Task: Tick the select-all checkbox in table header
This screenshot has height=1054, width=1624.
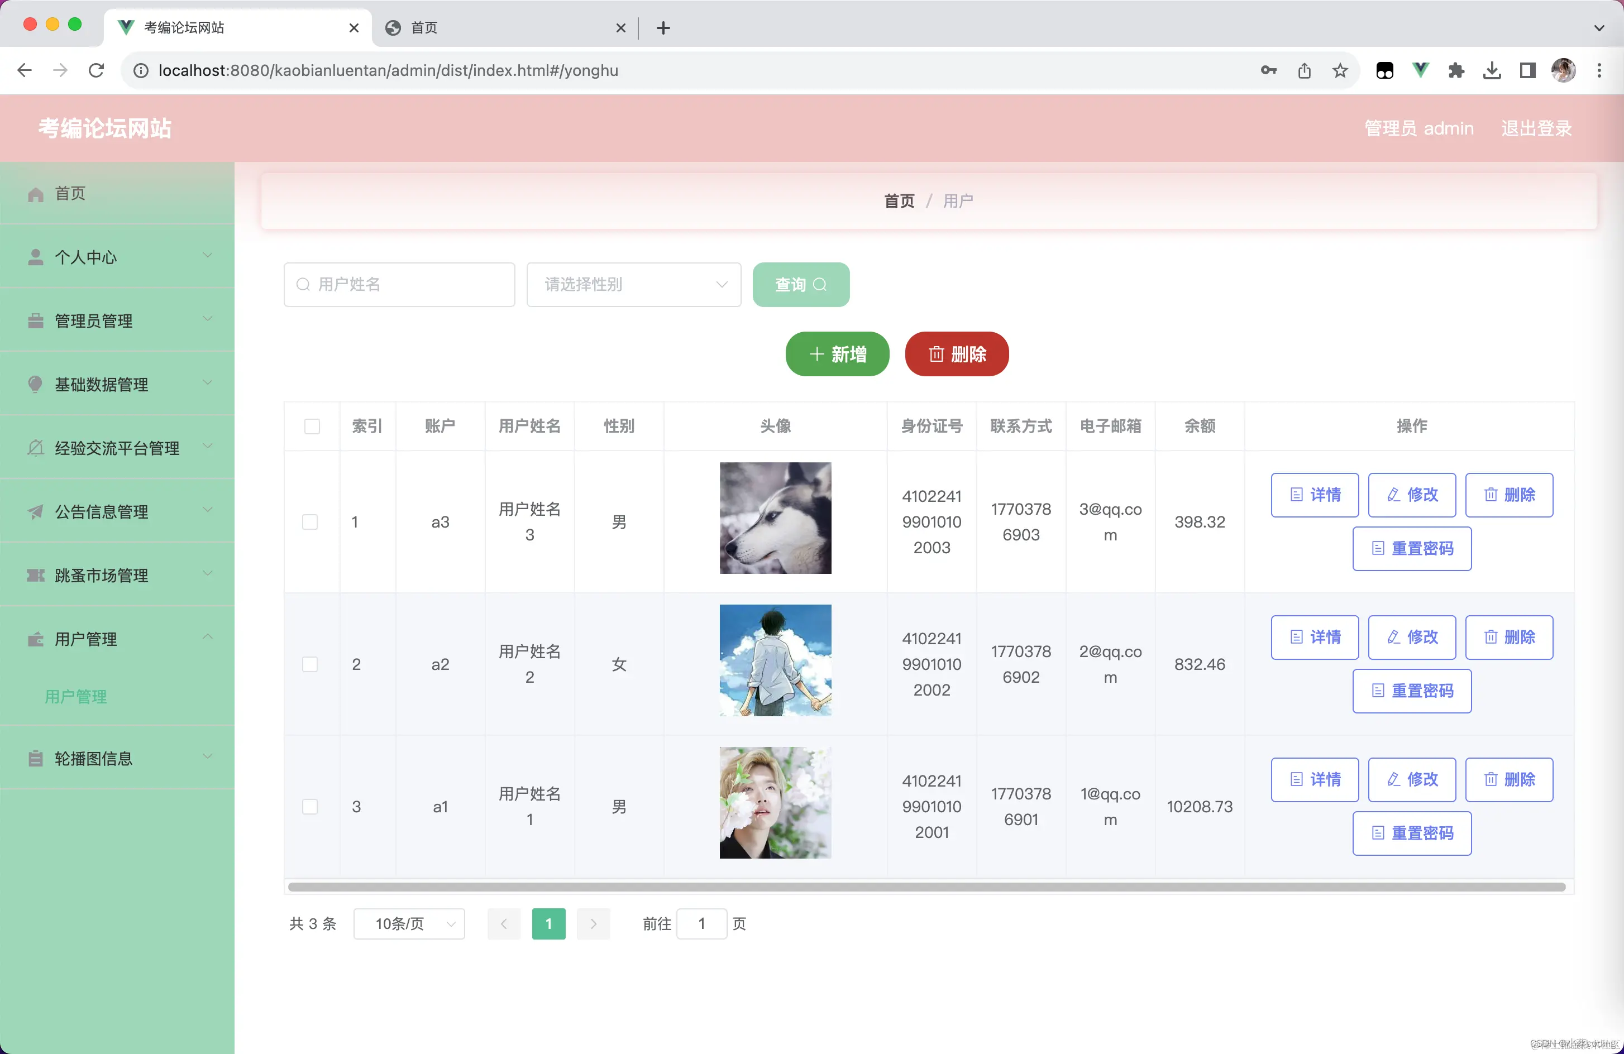Action: (x=312, y=427)
